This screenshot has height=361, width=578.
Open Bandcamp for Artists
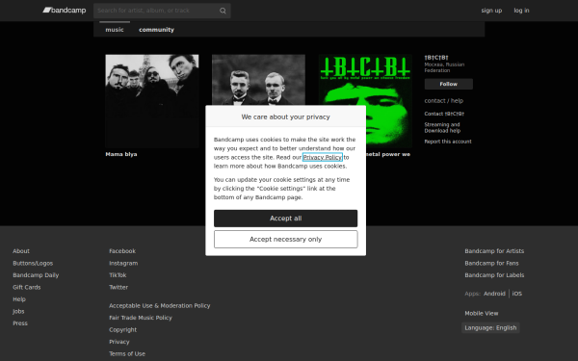coord(494,251)
